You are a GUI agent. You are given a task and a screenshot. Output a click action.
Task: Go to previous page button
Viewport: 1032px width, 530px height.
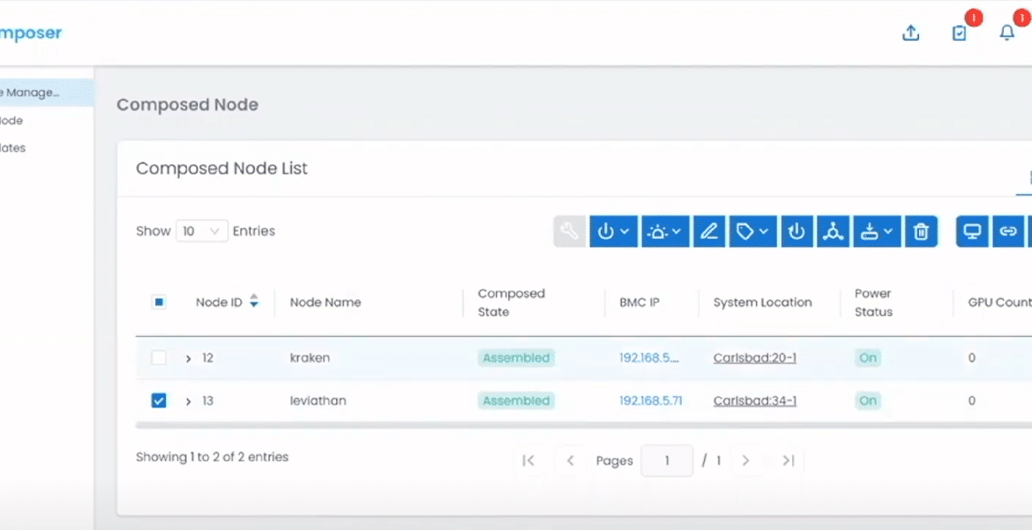[571, 461]
